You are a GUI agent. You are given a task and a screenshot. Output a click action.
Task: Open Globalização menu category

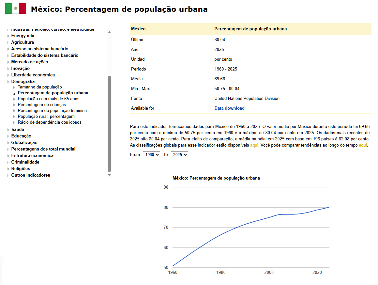(x=24, y=143)
